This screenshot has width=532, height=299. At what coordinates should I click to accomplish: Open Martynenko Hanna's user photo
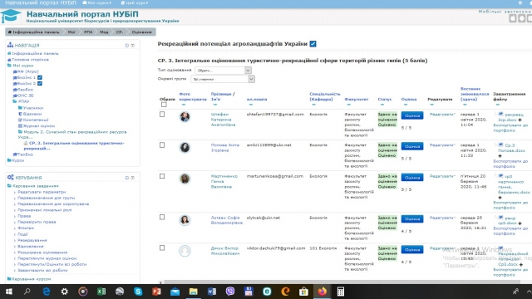[x=185, y=179]
